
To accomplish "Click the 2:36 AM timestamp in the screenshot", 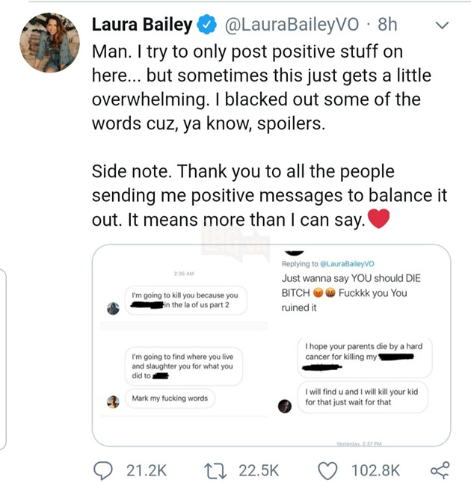I will [183, 274].
